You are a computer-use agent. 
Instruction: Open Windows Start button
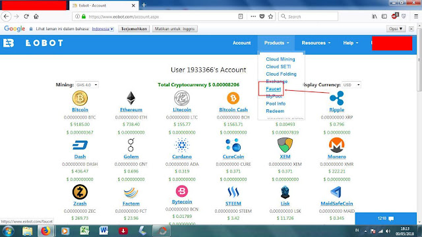[8, 231]
